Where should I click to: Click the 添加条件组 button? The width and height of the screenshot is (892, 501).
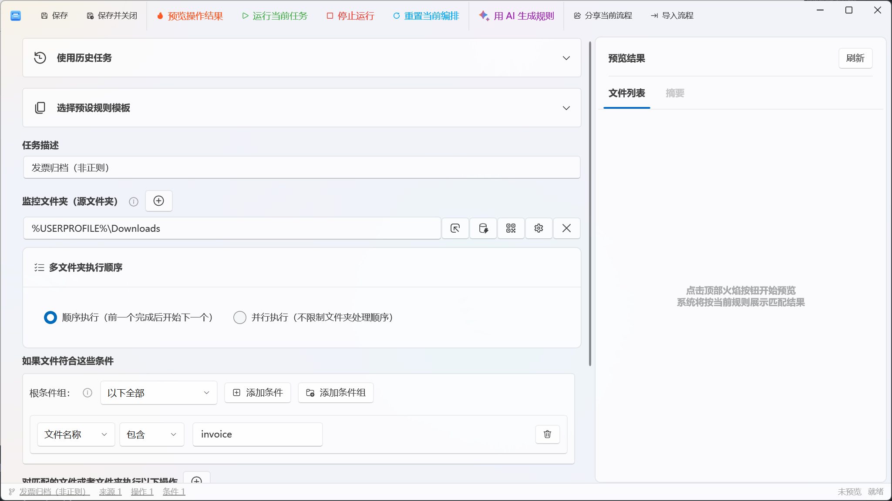click(x=336, y=393)
